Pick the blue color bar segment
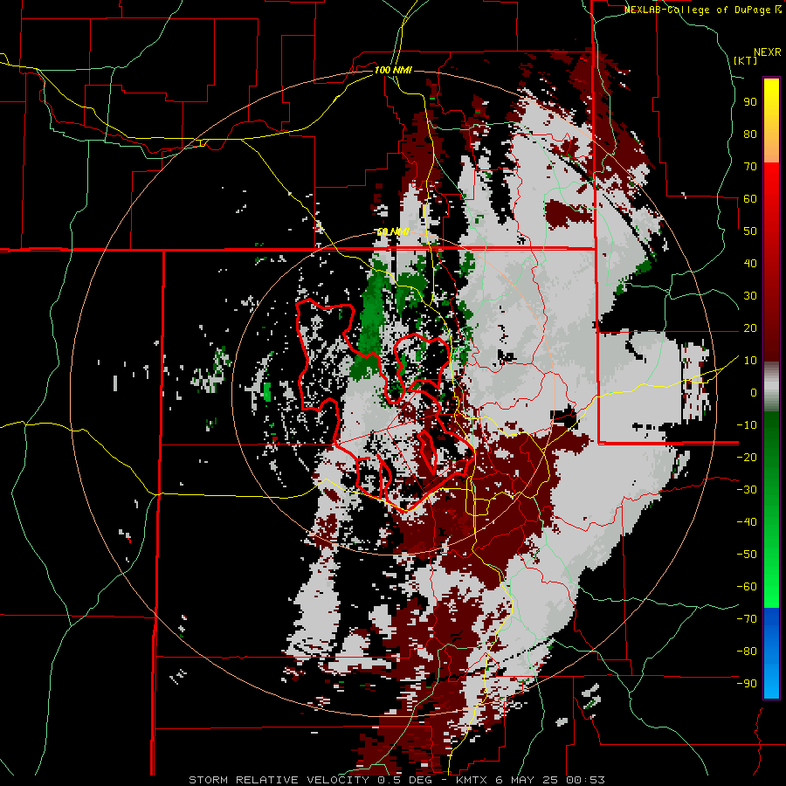786x786 pixels. click(x=771, y=653)
